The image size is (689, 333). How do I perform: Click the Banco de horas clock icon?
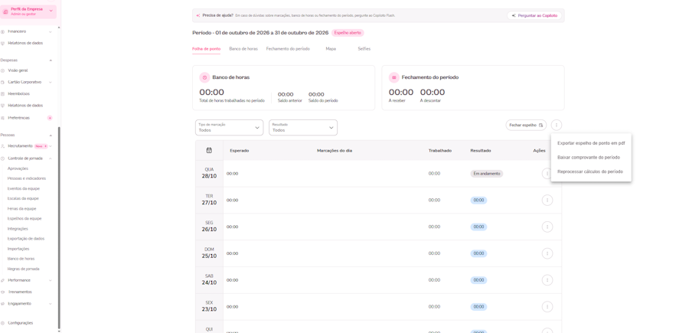204,77
